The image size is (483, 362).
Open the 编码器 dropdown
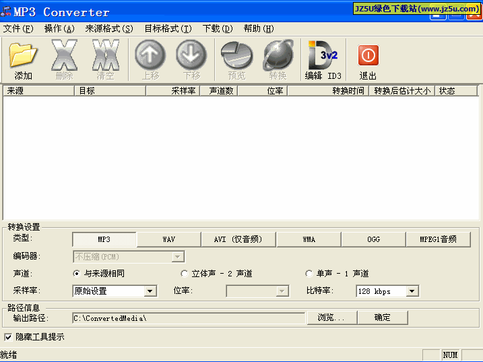click(129, 257)
